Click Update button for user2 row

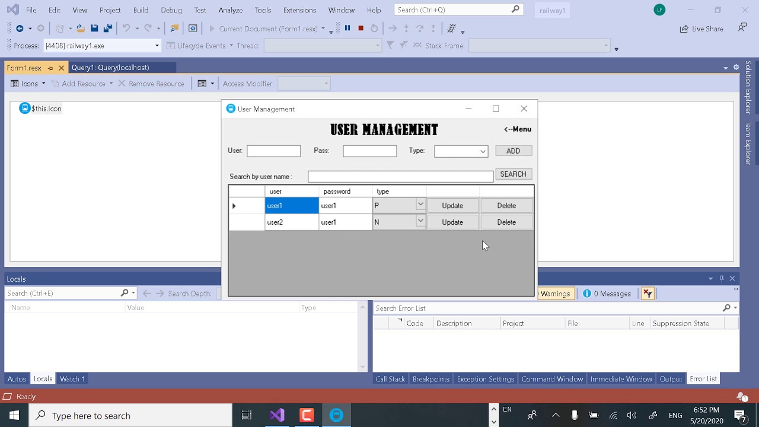452,222
